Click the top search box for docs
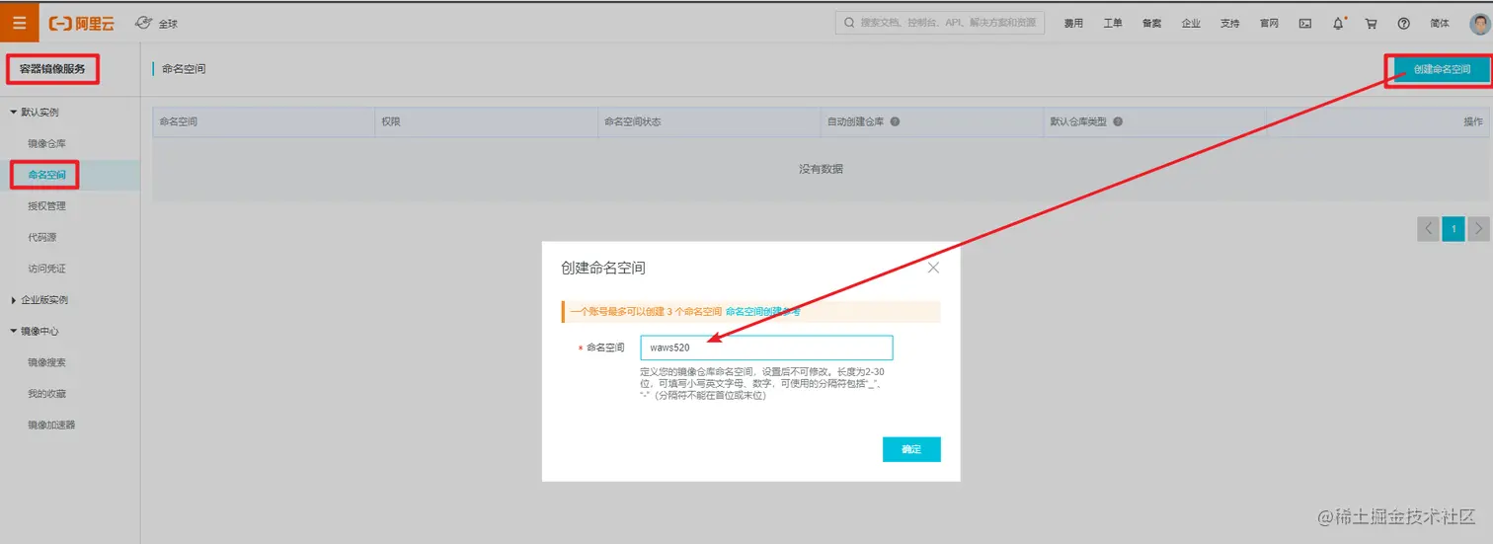The image size is (1493, 544). pos(940,23)
